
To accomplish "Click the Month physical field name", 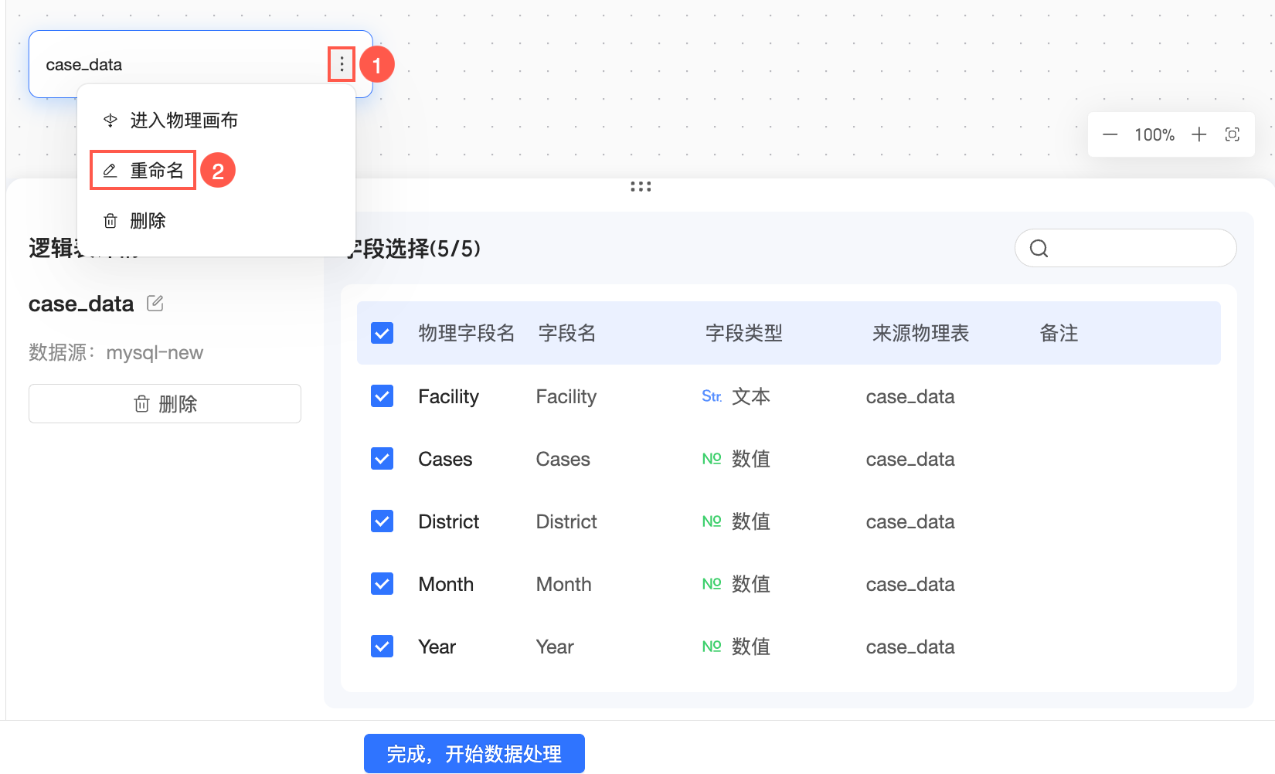I will pyautogui.click(x=446, y=584).
